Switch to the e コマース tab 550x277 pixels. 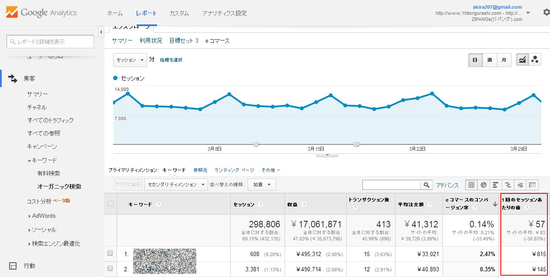(218, 41)
